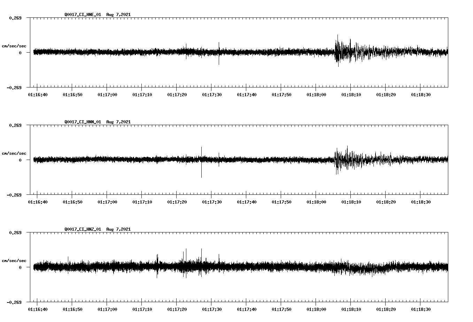Click the zero axis label of HNZ plot

[x=20, y=267]
